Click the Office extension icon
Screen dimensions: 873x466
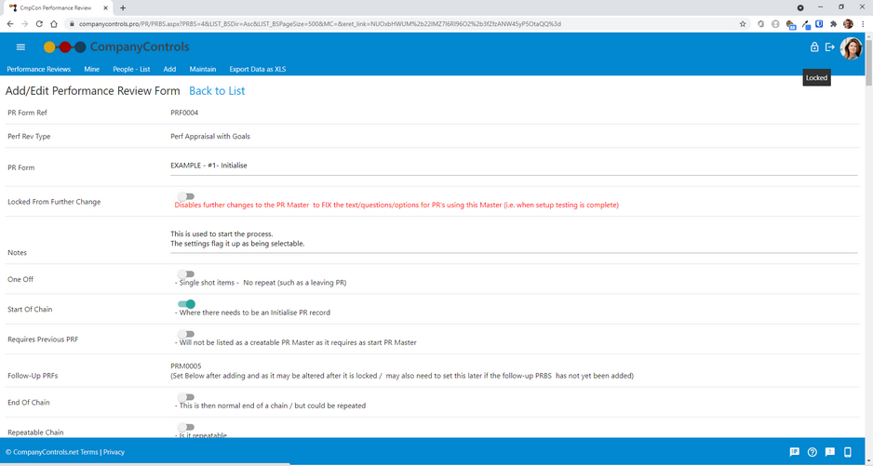pyautogui.click(x=761, y=24)
